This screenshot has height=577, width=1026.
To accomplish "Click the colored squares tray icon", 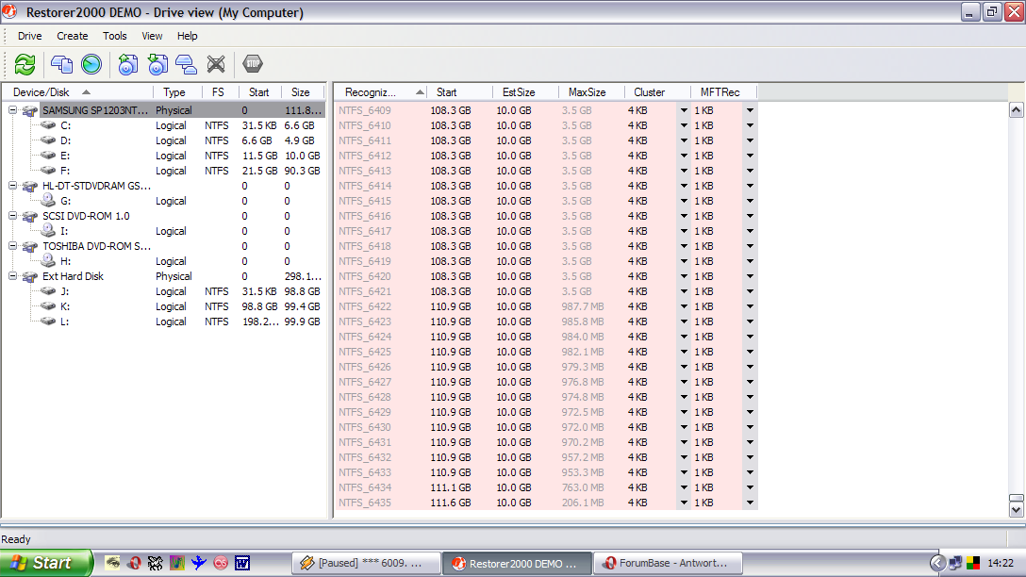I will pyautogui.click(x=973, y=563).
